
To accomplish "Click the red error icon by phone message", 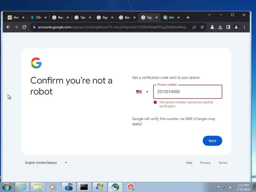I will coord(155,102).
